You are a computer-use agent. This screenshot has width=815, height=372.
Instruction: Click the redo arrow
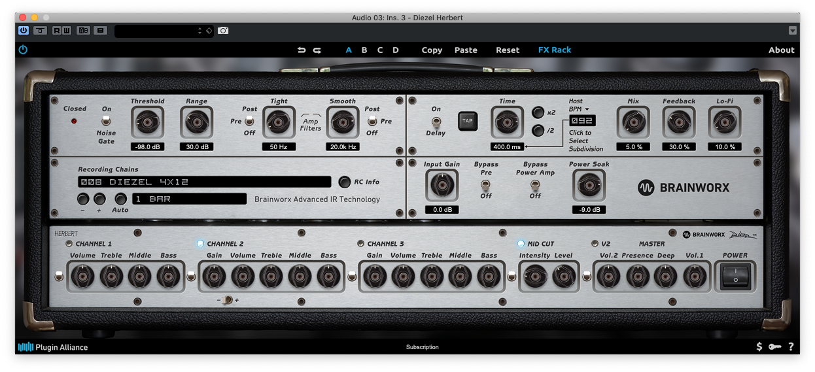pyautogui.click(x=317, y=50)
